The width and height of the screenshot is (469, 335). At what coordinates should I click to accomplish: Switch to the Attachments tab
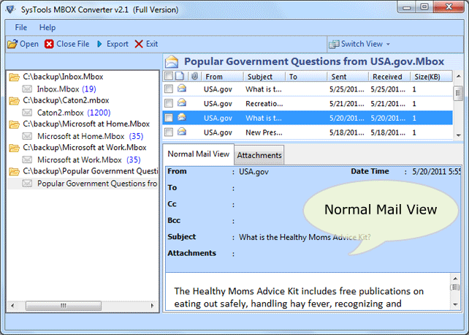pyautogui.click(x=259, y=155)
